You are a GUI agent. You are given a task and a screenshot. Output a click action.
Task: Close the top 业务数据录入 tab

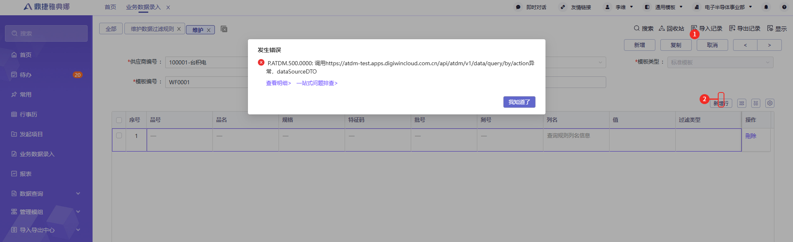click(168, 7)
